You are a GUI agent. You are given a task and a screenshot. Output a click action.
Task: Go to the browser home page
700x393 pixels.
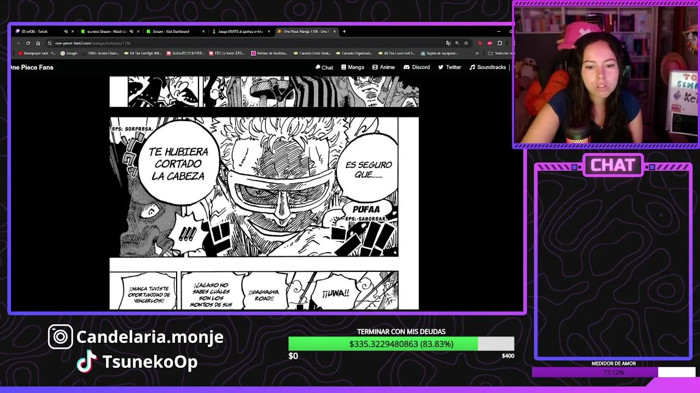click(38, 43)
